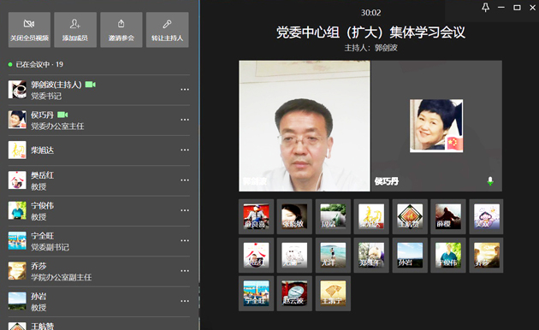Click the 30:02 meeting timer
Viewport: 539px width, 330px height.
[371, 13]
